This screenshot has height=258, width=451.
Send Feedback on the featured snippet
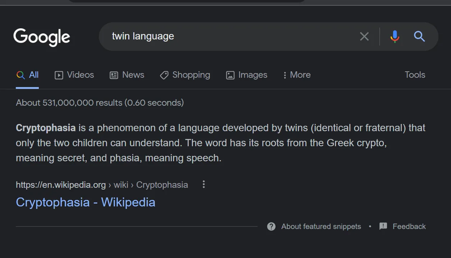402,226
